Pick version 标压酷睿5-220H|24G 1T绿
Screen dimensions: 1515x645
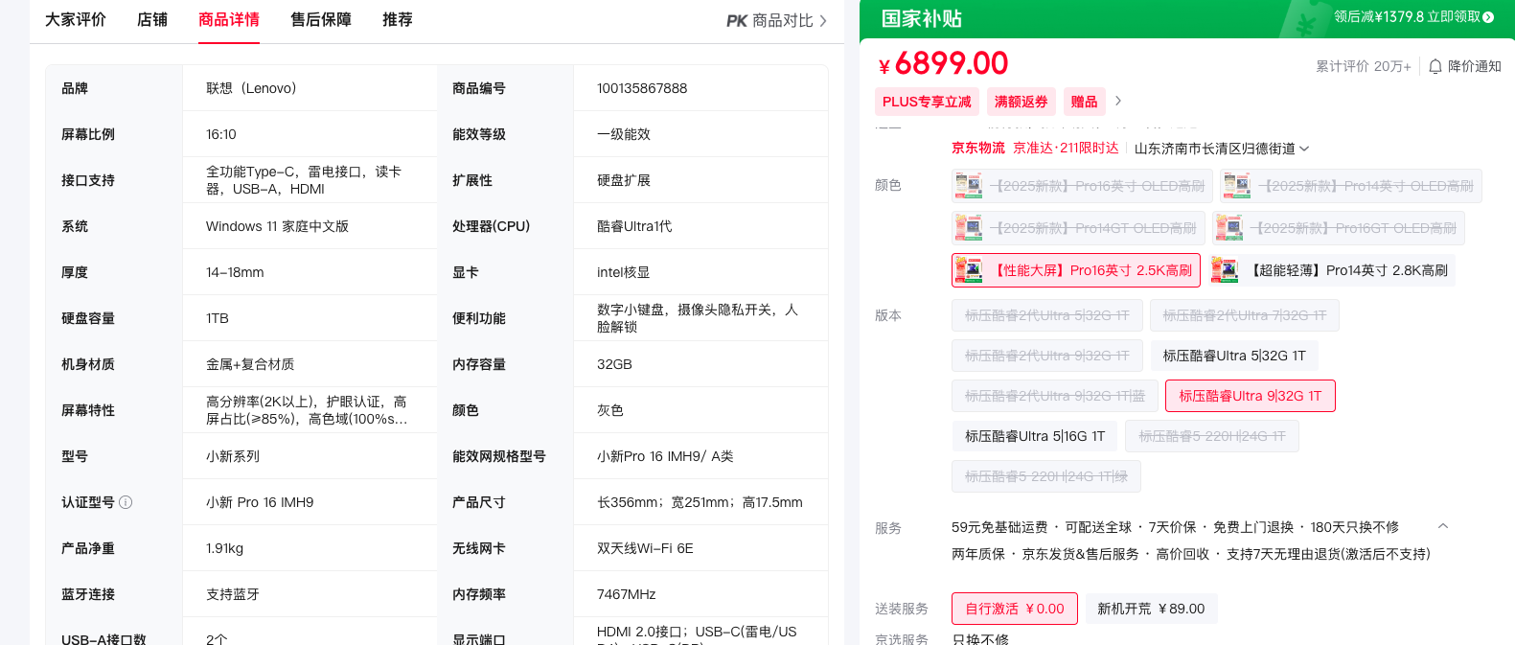tap(1046, 476)
